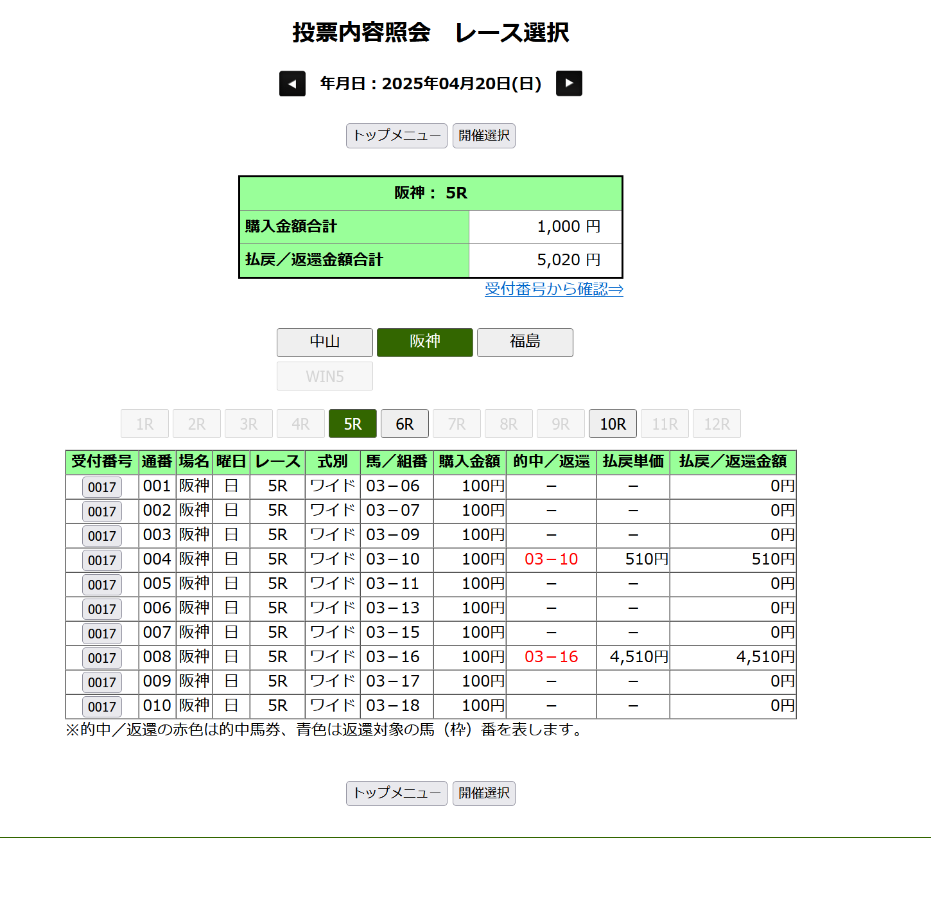Image resolution: width=931 pixels, height=912 pixels.
Task: Open receipt 0017 for bet 010
Action: (x=102, y=707)
